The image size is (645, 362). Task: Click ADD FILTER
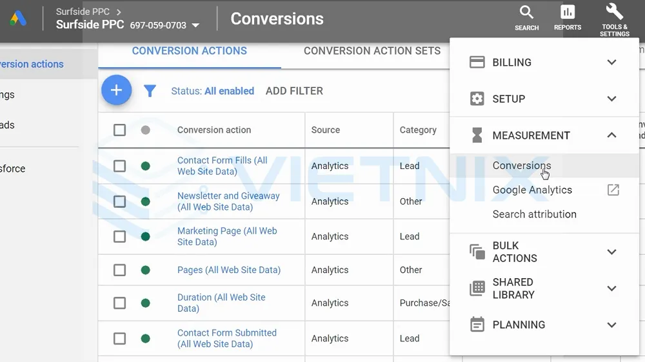pyautogui.click(x=294, y=91)
